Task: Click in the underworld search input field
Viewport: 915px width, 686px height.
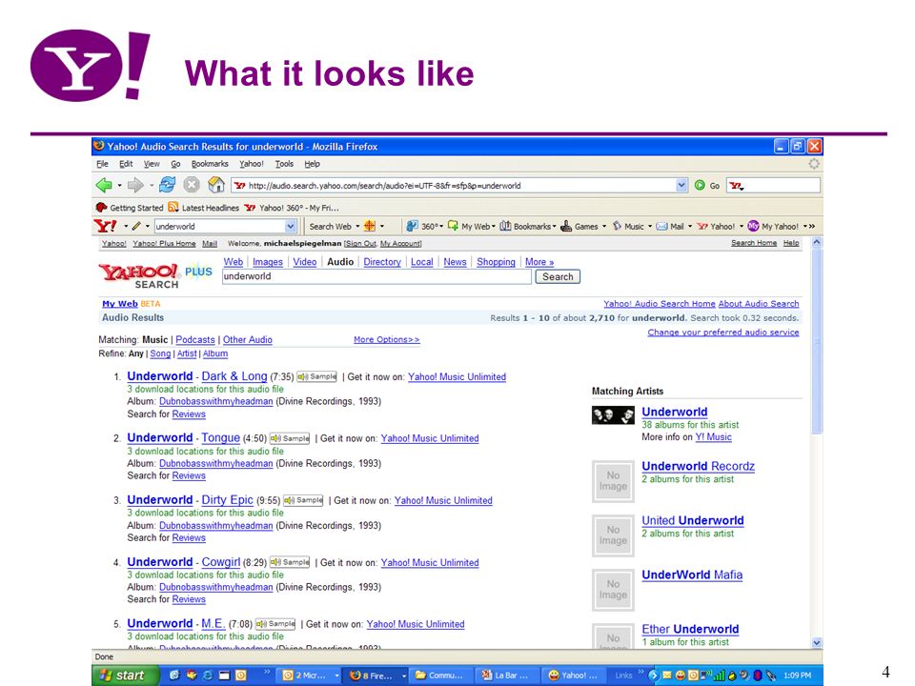Action: (376, 276)
